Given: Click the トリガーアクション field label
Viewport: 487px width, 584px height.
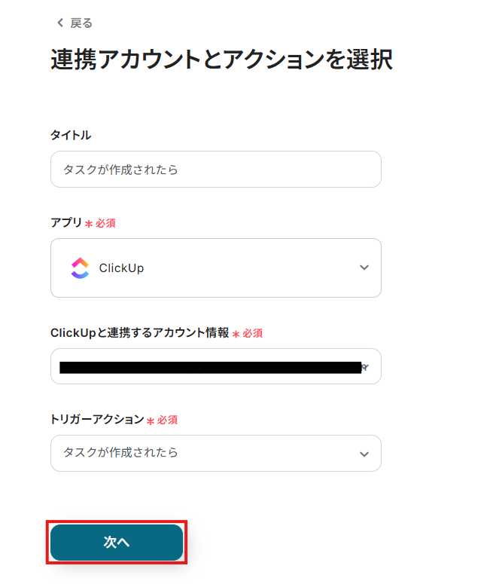Looking at the screenshot, I should tap(96, 419).
